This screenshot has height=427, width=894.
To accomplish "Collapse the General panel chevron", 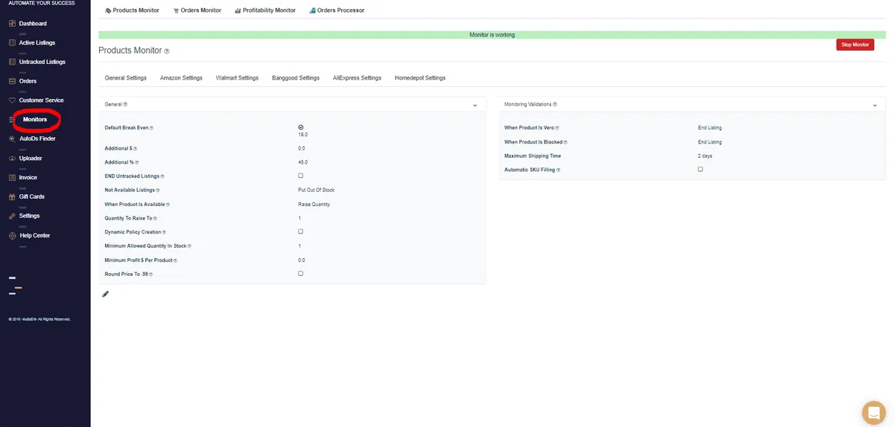I will coord(475,106).
